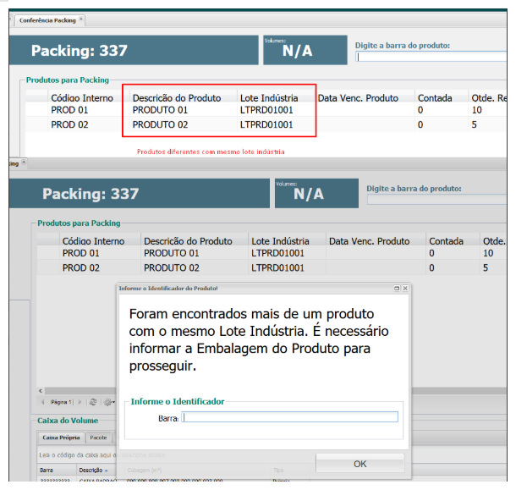Click the lower 'Digite a barra do produto' field
Image resolution: width=516 pixels, height=490 pixels.
coord(437,200)
